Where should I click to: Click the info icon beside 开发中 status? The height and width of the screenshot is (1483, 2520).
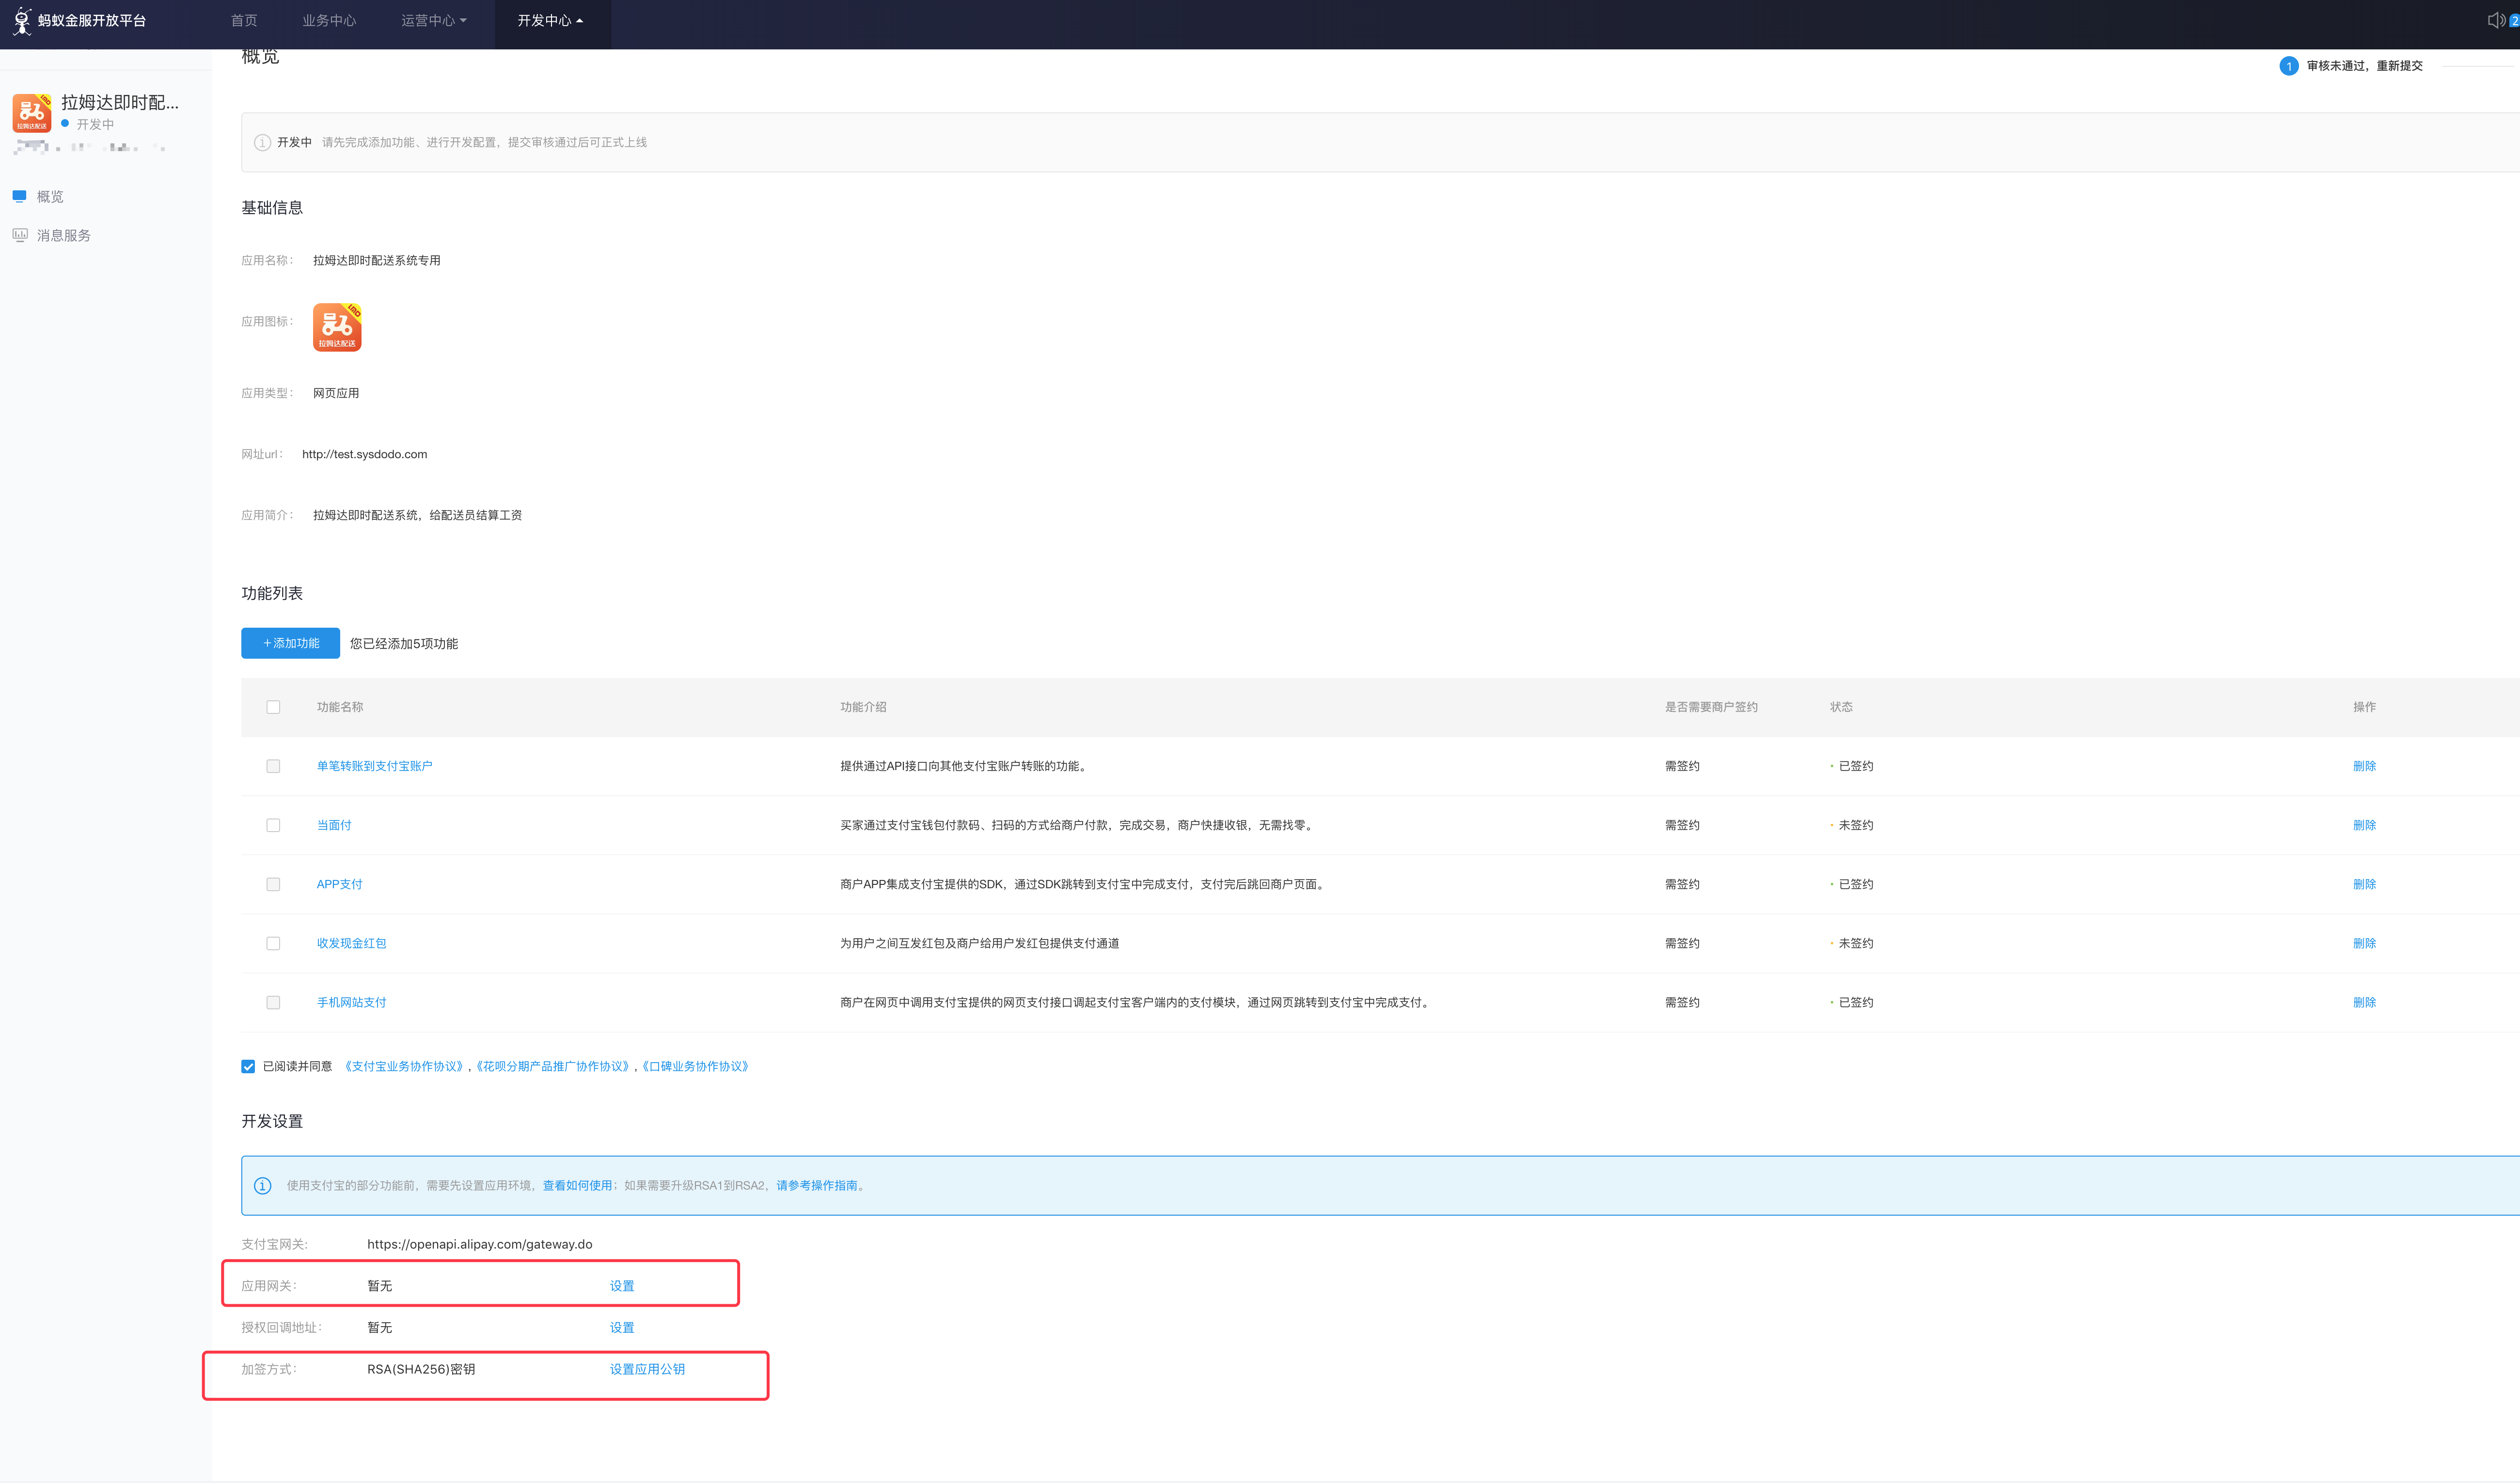262,142
